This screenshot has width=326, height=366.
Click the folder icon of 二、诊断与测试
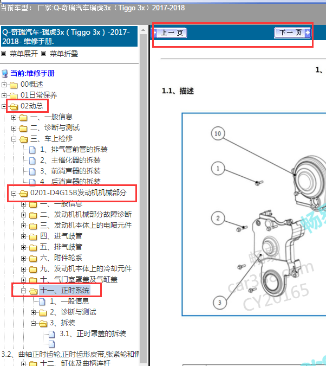[23, 129]
